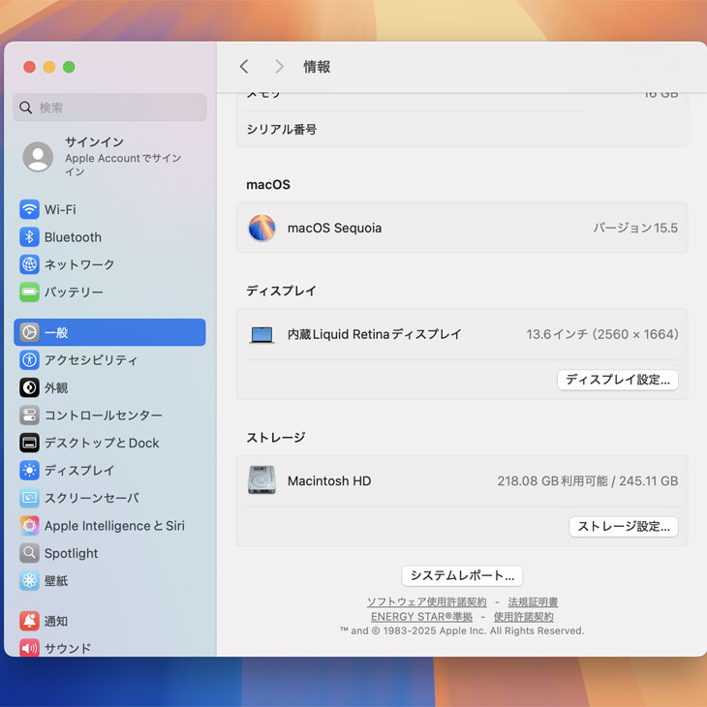Select the Spotlight magnifier icon
This screenshot has width=707, height=707.
coord(29,553)
